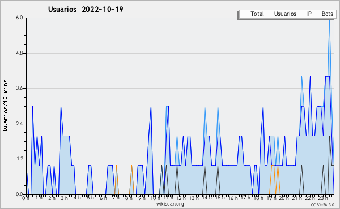Click the x-axis label '17 h'
Image resolution: width=340 pixels, height=209 pixels.
click(245, 198)
